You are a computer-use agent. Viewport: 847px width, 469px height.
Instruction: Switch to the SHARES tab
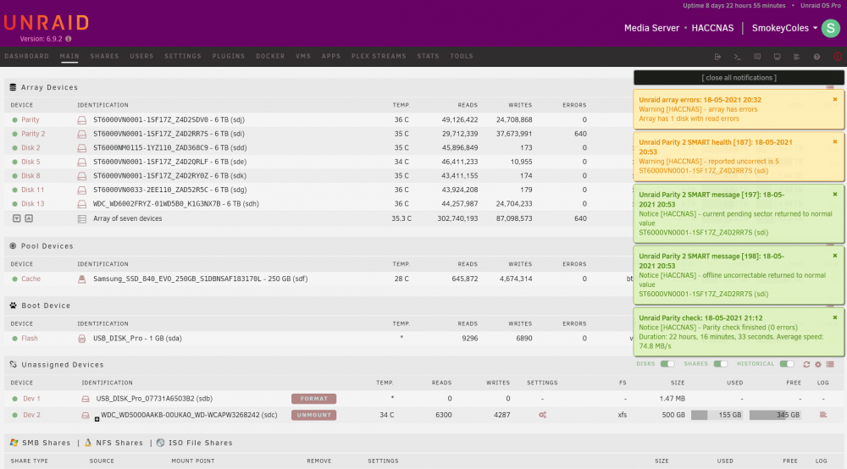pos(104,56)
